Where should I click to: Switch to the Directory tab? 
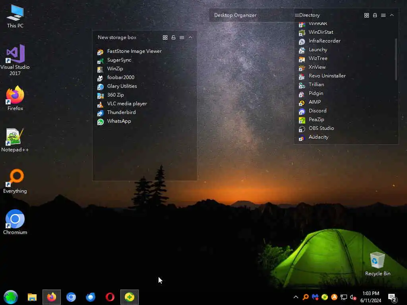tap(309, 15)
